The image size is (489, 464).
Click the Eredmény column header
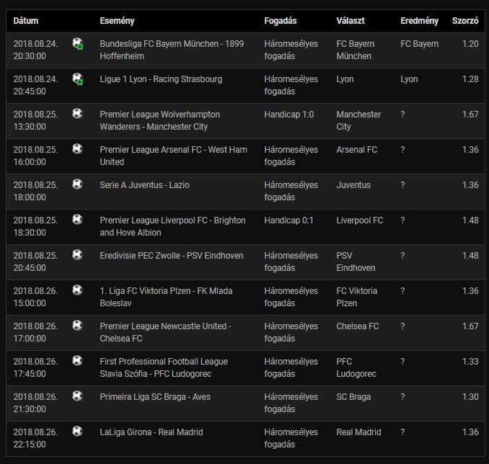[x=420, y=21]
